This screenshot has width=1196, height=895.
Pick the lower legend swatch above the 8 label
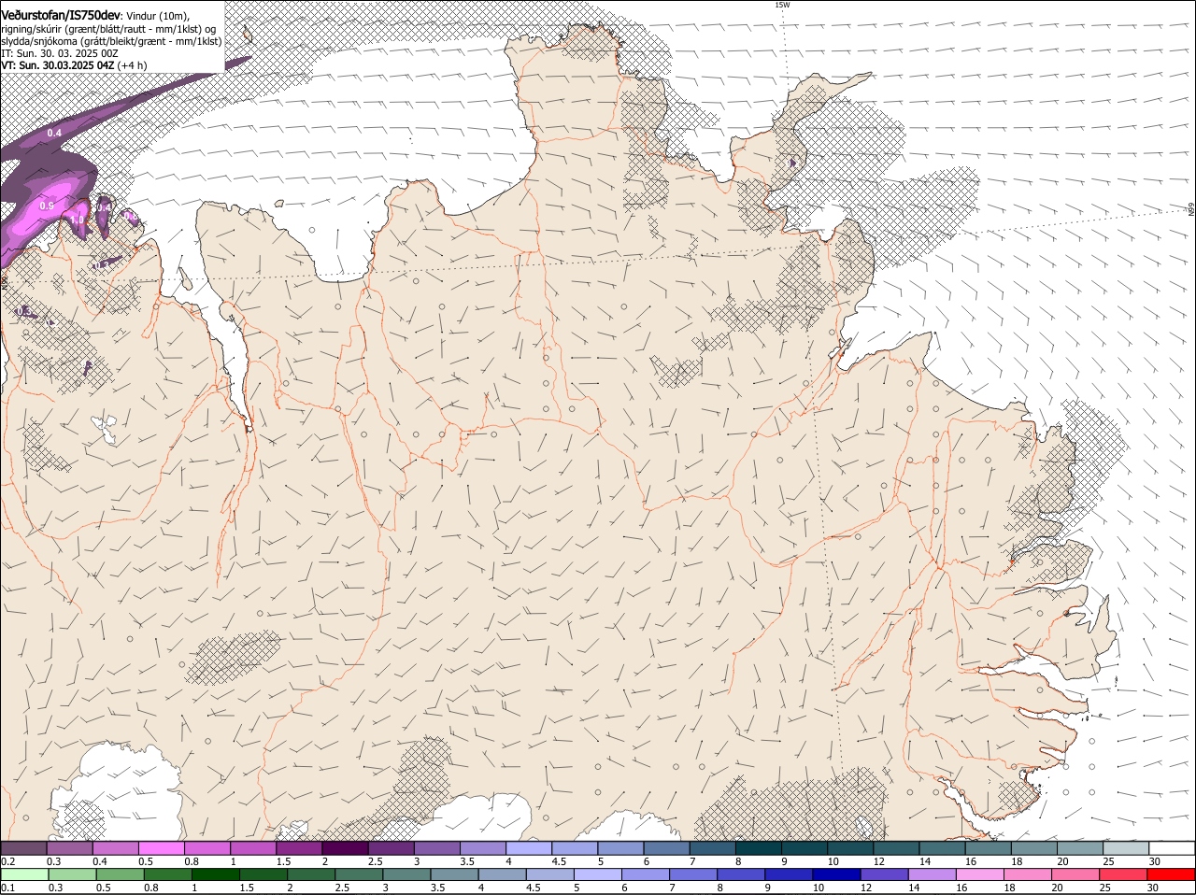[741, 874]
